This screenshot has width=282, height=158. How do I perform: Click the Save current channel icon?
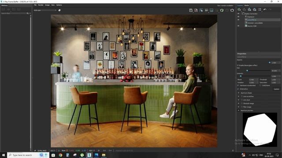(191, 11)
